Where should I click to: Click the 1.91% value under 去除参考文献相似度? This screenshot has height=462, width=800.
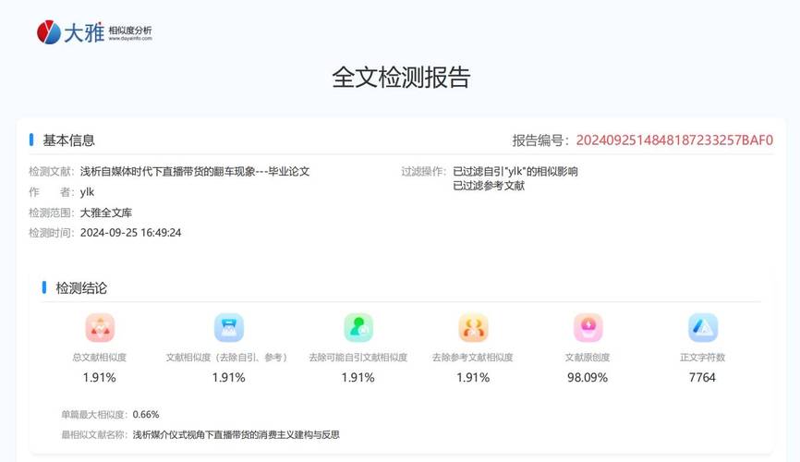(473, 377)
